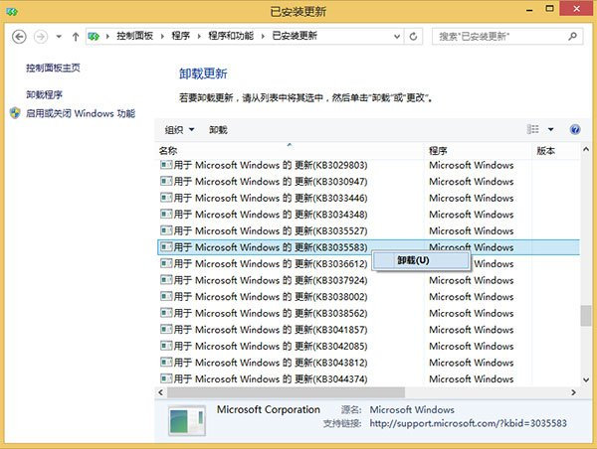Open 启用或关闭 Windows 功能 link
This screenshot has height=449, width=597.
click(x=81, y=113)
